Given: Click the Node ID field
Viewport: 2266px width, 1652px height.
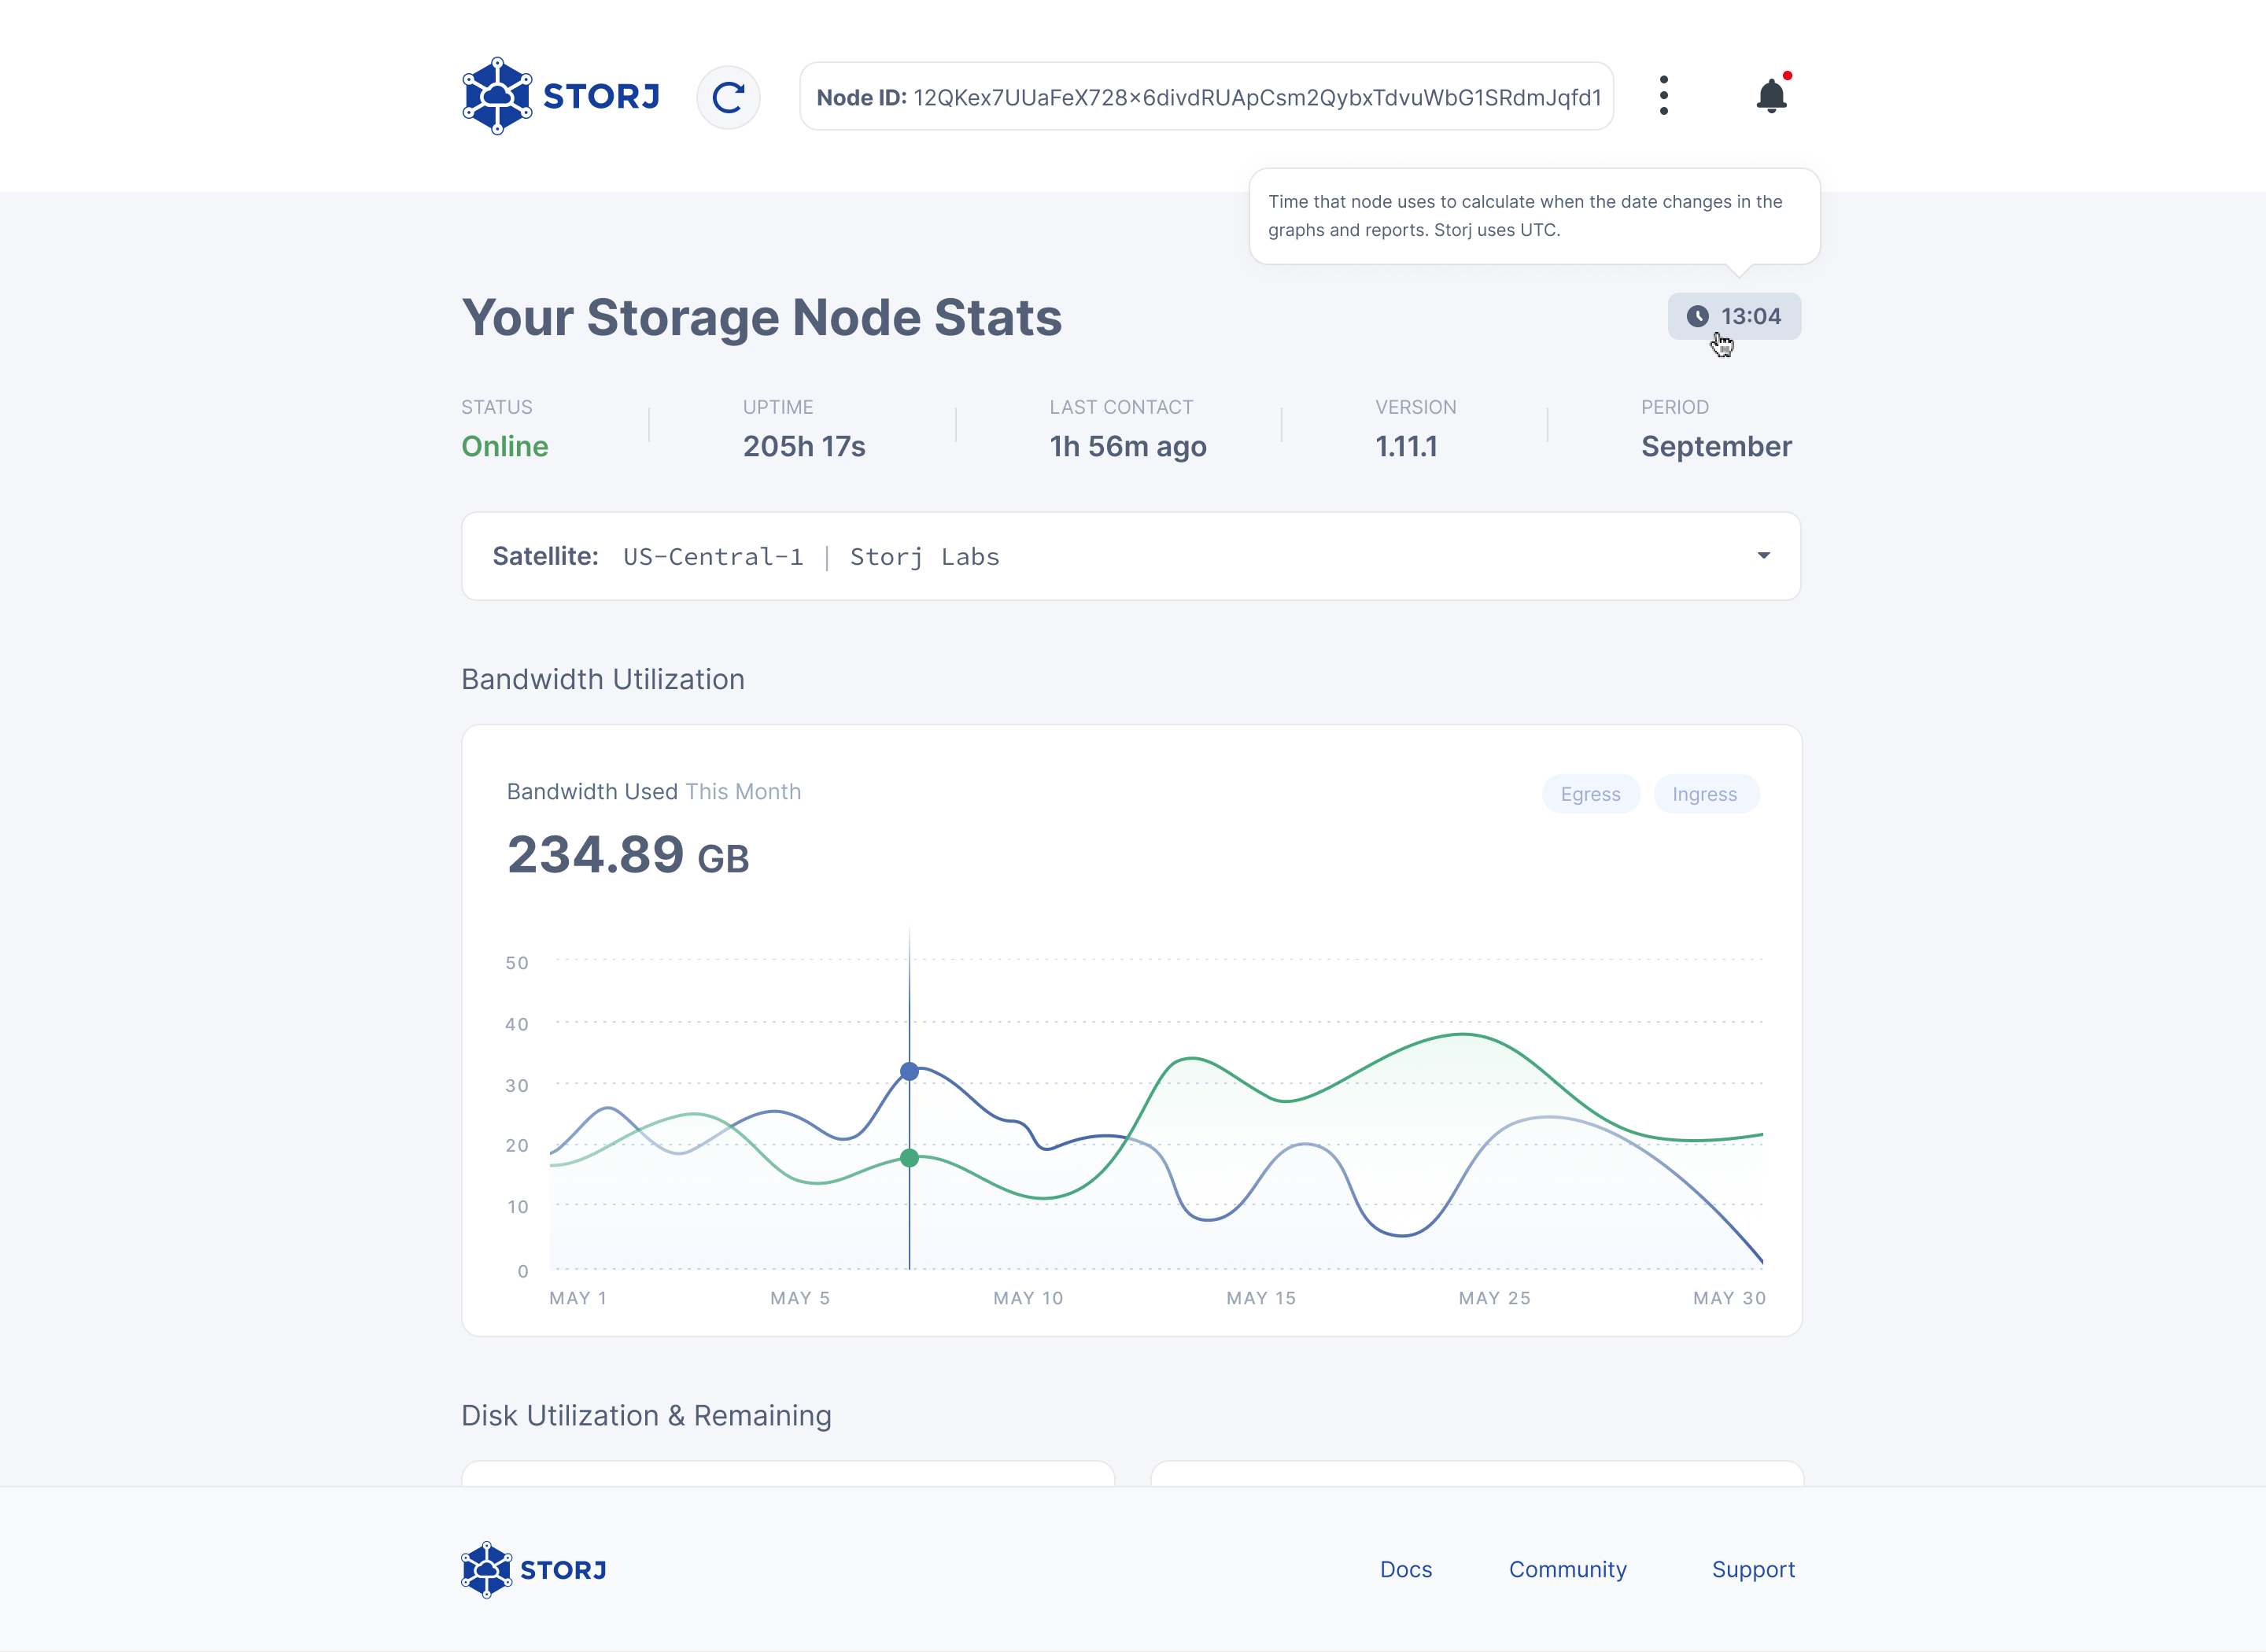Looking at the screenshot, I should click(1206, 97).
